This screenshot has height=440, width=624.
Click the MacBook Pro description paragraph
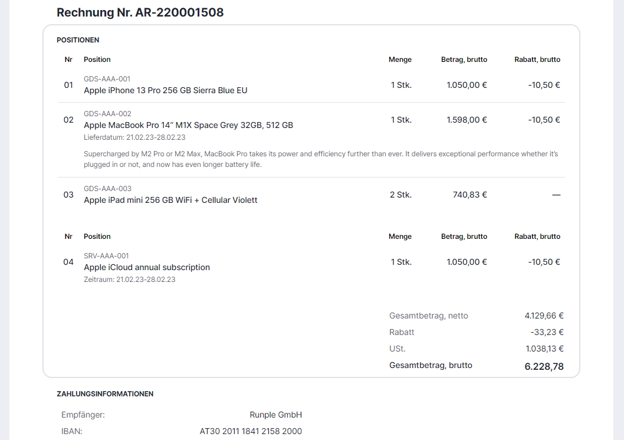coord(320,159)
